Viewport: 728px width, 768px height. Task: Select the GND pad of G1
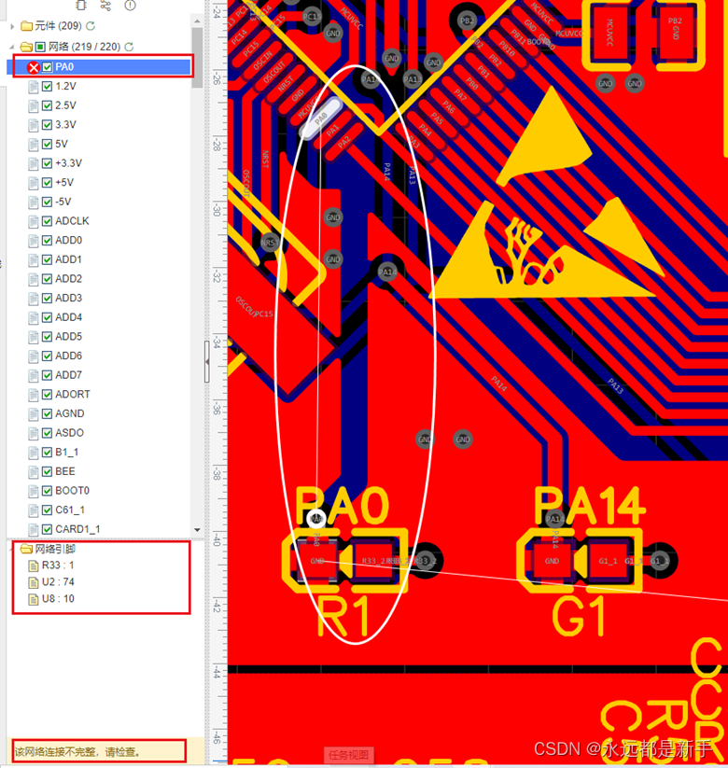[553, 561]
